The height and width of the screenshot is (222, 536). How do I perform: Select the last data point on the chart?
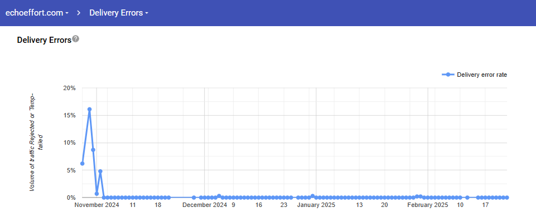(507, 198)
